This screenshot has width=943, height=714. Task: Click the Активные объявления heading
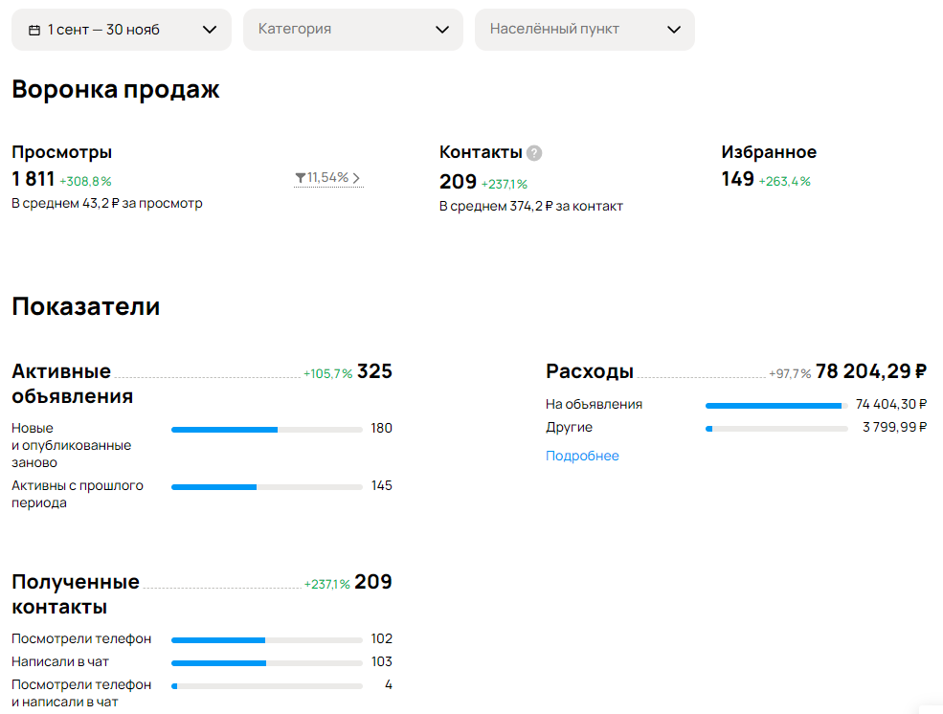[72, 384]
